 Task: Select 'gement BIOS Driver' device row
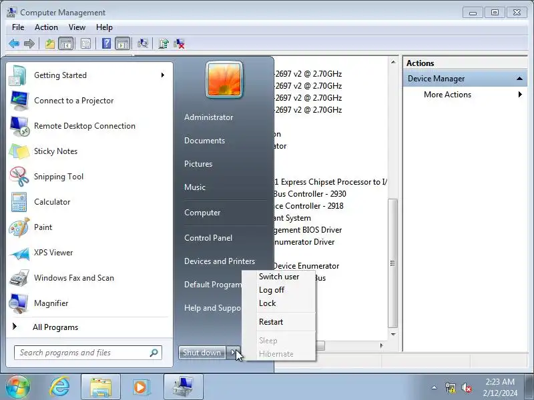tap(308, 230)
